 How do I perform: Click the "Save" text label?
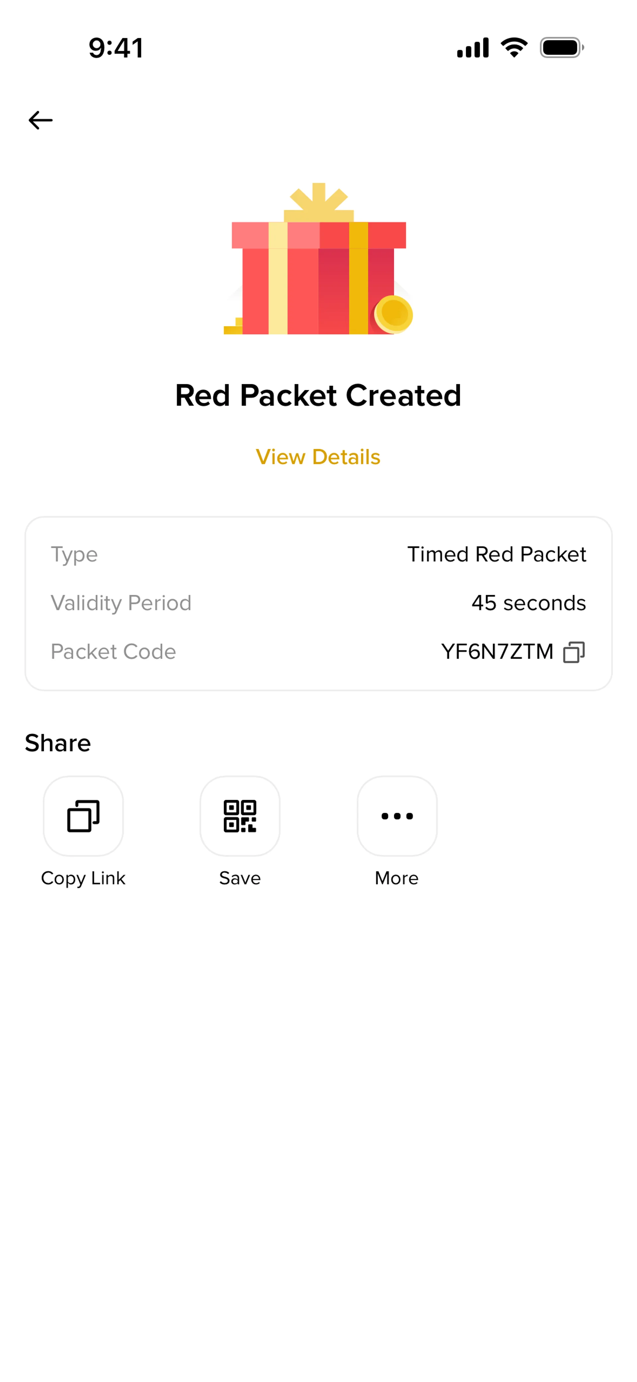click(240, 878)
